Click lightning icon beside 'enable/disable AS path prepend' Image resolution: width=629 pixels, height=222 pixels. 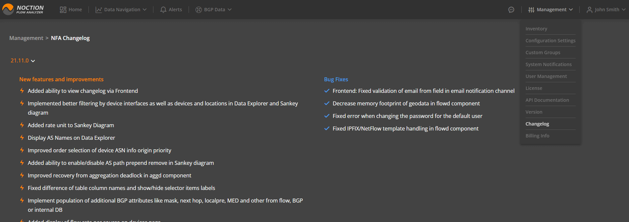(22, 163)
